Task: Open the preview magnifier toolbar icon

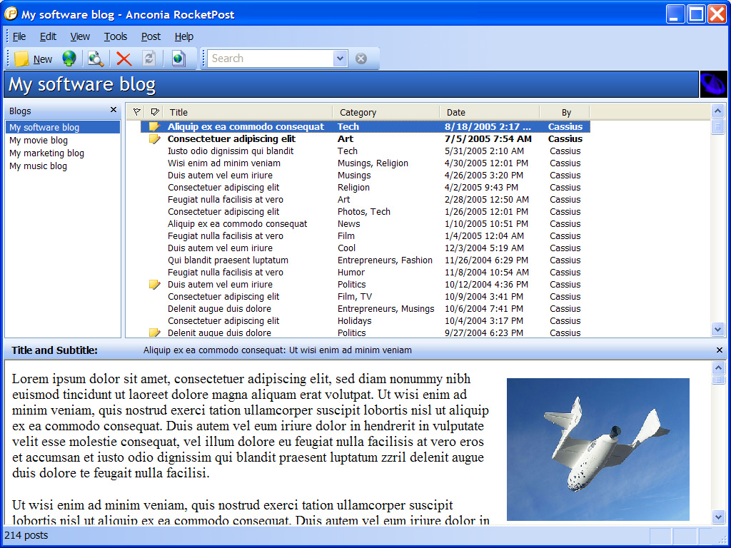Action: coord(96,59)
